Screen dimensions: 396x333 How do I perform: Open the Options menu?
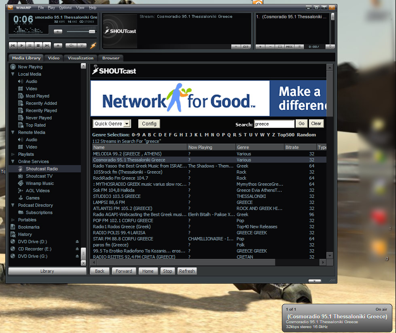(x=66, y=8)
